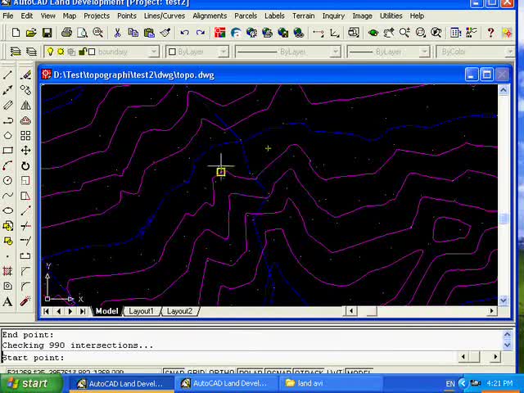Toggle OTRACK in status bar
Image resolution: width=524 pixels, height=393 pixels.
309,372
